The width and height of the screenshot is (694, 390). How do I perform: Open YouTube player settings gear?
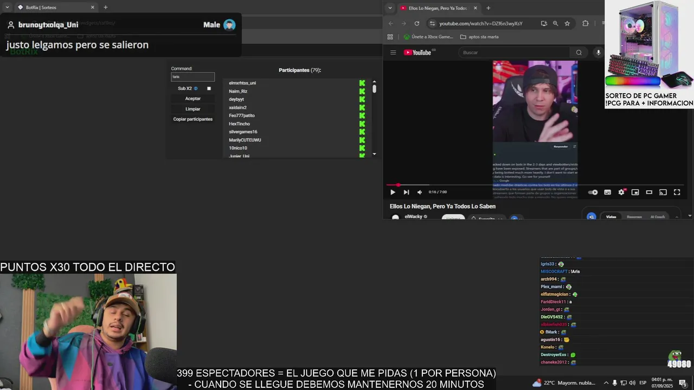621,192
